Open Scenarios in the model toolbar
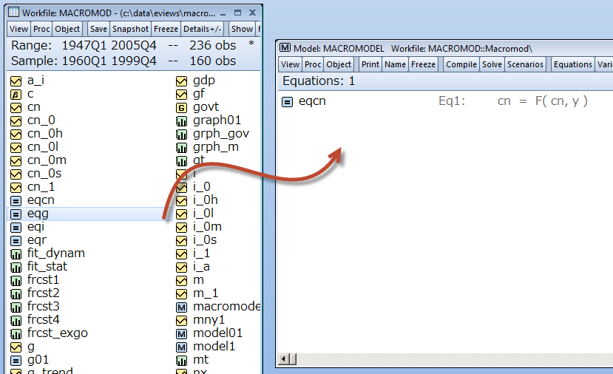Viewport: 613px width, 374px height. point(525,64)
